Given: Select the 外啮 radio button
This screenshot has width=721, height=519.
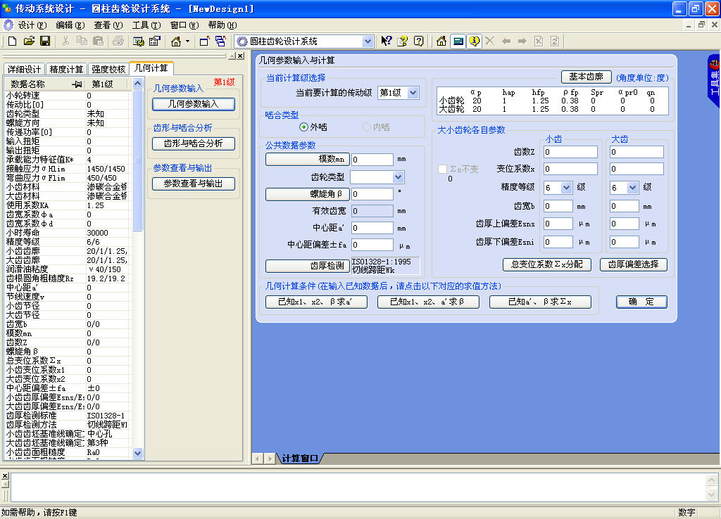Looking at the screenshot, I should tap(303, 127).
